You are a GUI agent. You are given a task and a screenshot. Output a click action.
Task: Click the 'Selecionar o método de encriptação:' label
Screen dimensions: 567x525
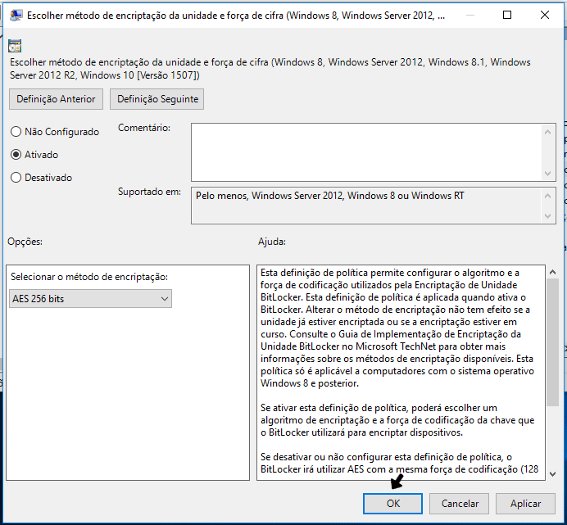(x=89, y=277)
